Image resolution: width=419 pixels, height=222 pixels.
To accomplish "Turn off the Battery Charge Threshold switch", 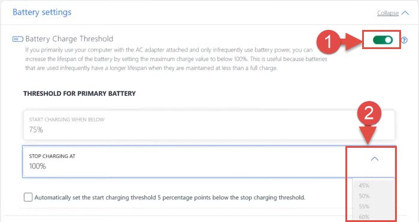I will click(x=382, y=40).
